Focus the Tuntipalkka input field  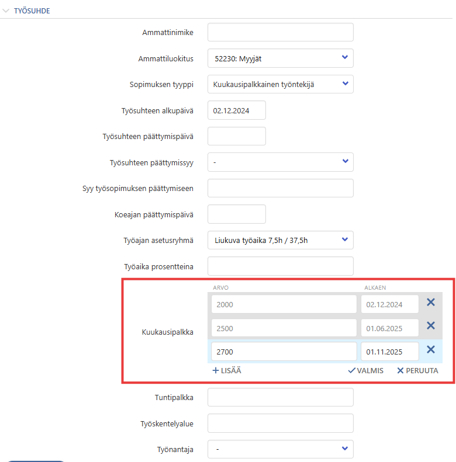(281, 397)
